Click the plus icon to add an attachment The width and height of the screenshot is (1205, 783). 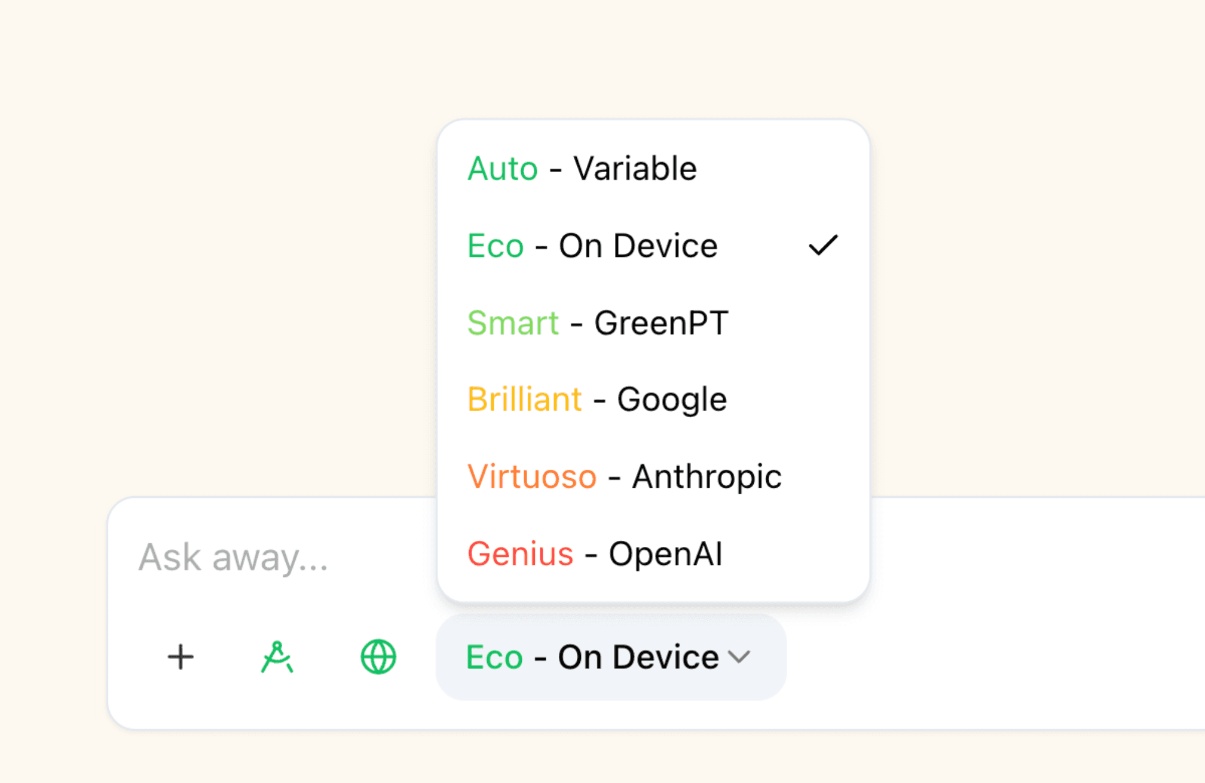(x=181, y=657)
